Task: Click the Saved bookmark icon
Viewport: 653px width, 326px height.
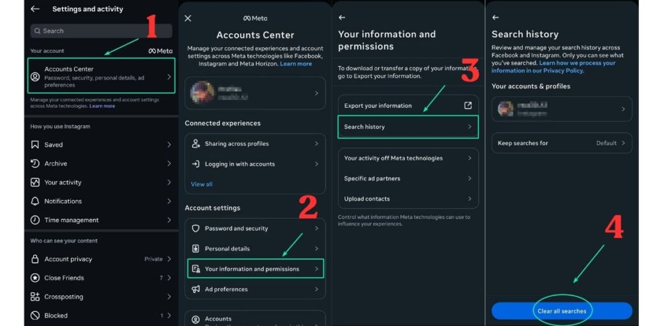Action: pos(35,145)
